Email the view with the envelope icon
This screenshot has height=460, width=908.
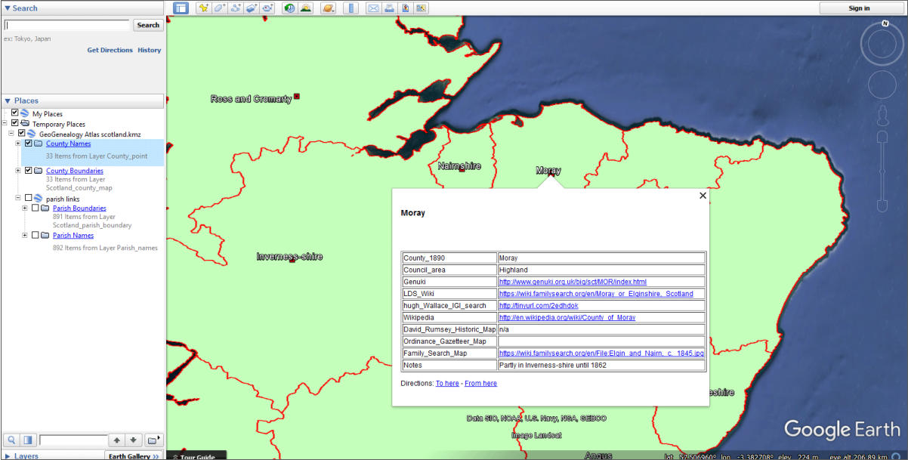click(x=373, y=8)
